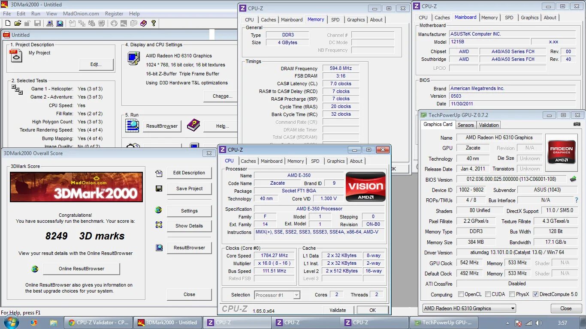Image resolution: width=586 pixels, height=329 pixels.
Task: Click the globe icon beside Settings button
Action: click(x=159, y=210)
